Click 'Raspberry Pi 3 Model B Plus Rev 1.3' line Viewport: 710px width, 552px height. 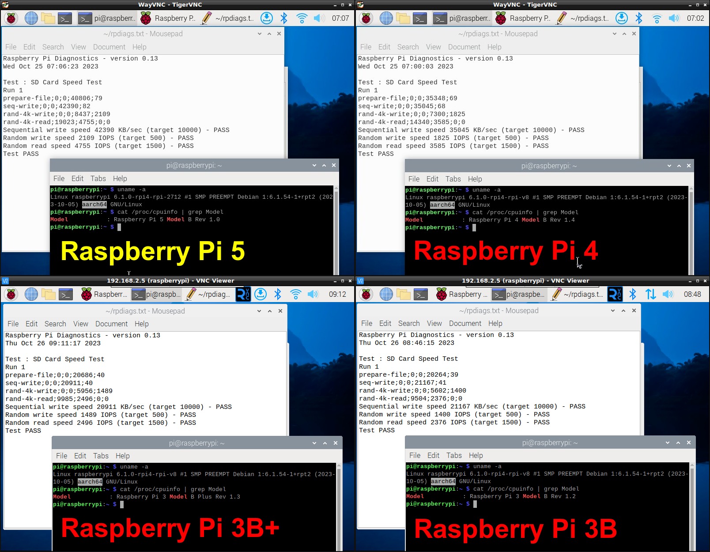click(178, 497)
